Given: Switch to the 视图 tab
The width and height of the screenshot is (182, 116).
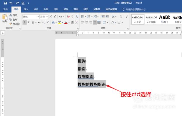Looking at the screenshot, I should 86,9.
